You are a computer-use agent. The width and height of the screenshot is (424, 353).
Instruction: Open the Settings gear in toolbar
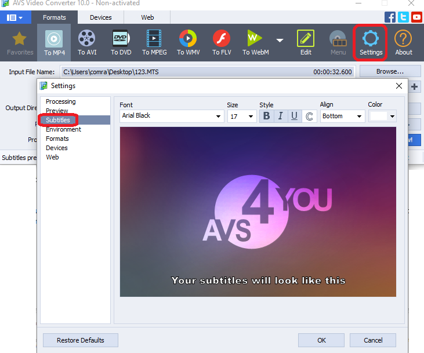pyautogui.click(x=371, y=43)
